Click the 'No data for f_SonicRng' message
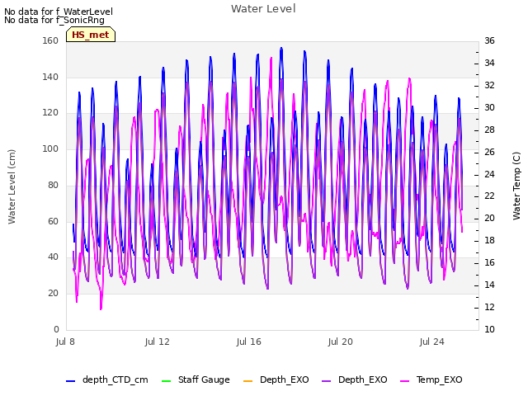The width and height of the screenshot is (528, 396). click(x=54, y=20)
